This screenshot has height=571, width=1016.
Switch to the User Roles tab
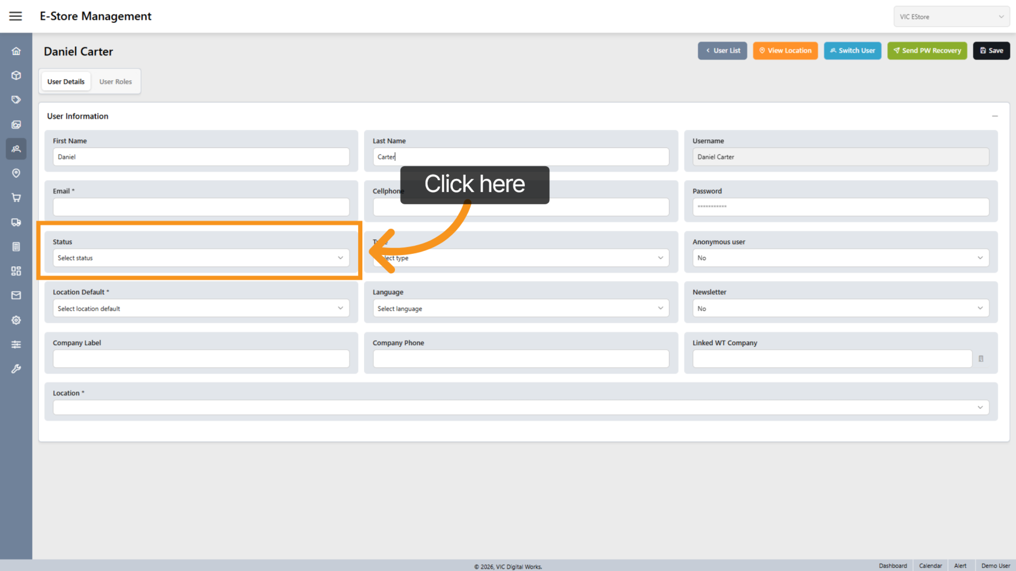(x=116, y=82)
